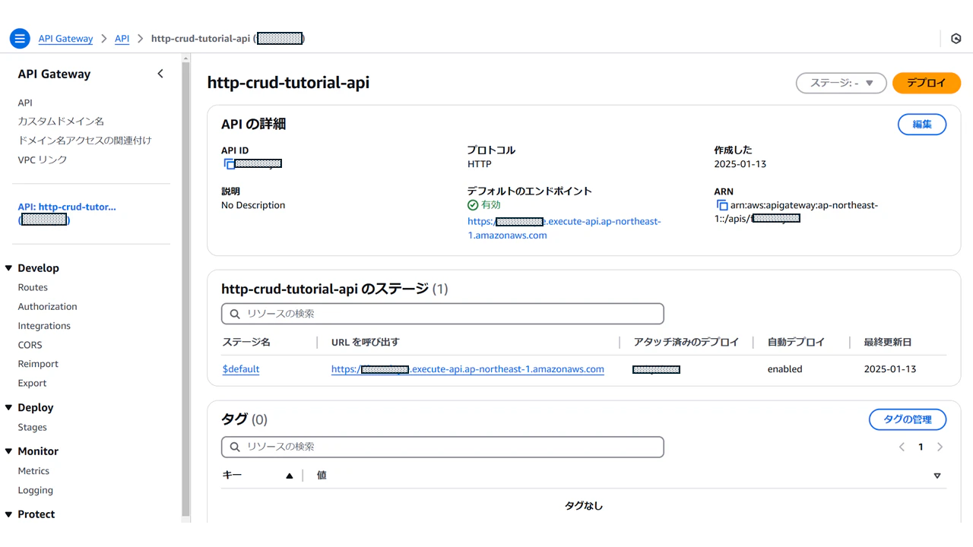Click the デプロイ deploy button
The image size is (973, 547).
click(x=927, y=83)
